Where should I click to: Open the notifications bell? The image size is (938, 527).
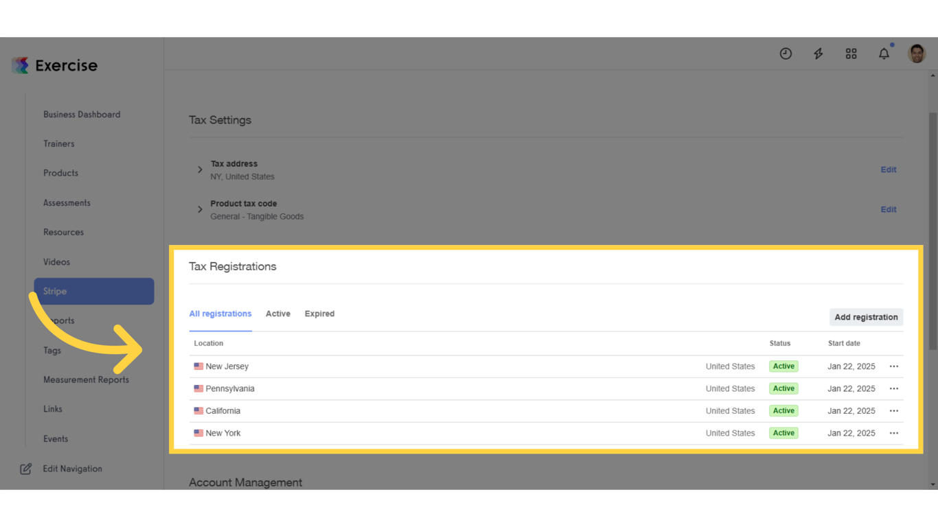884,53
